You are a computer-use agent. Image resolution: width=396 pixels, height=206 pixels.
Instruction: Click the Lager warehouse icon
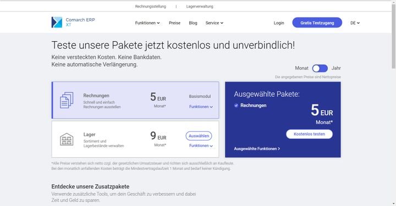(67, 139)
